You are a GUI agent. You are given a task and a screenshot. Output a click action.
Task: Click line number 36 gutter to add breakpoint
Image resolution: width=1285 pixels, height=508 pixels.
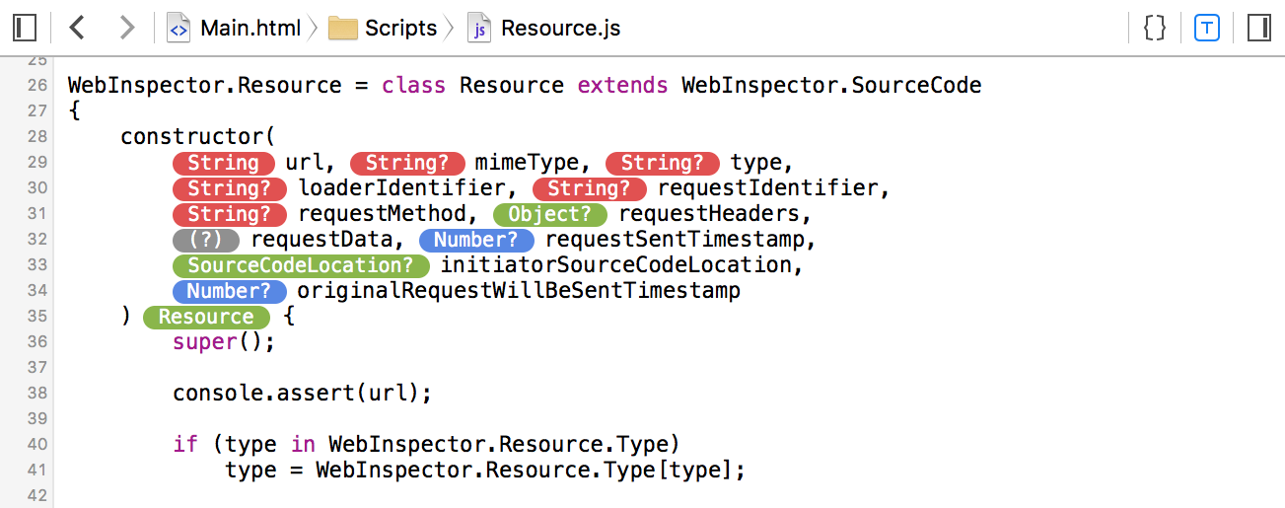[37, 342]
